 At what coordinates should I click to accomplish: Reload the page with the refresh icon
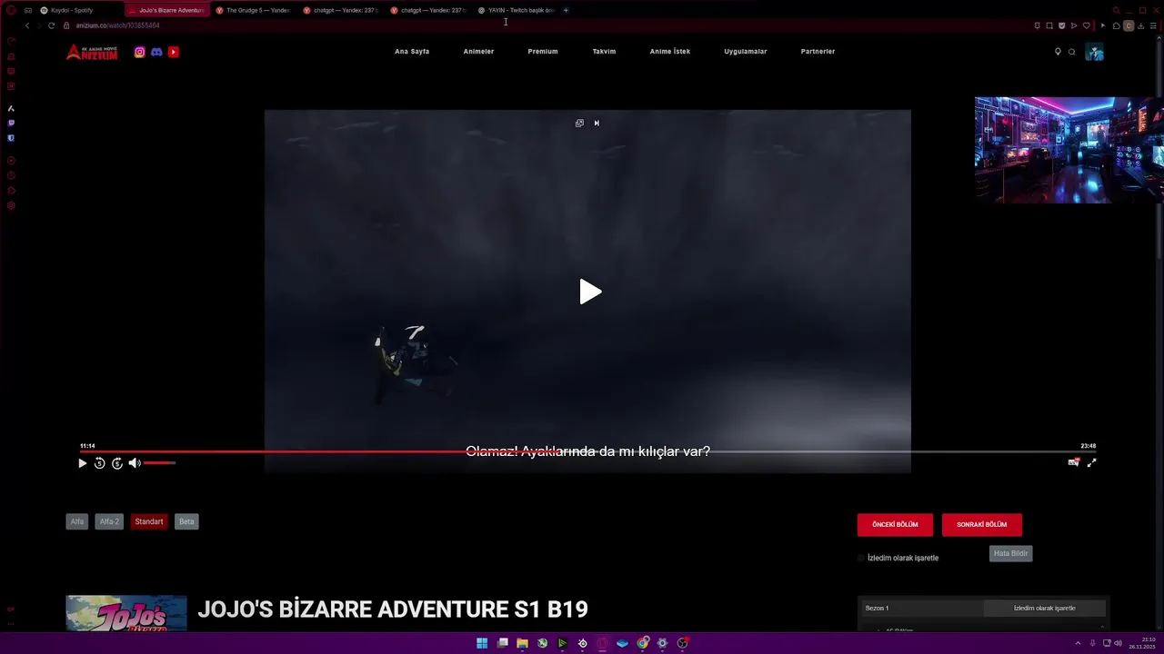51,25
